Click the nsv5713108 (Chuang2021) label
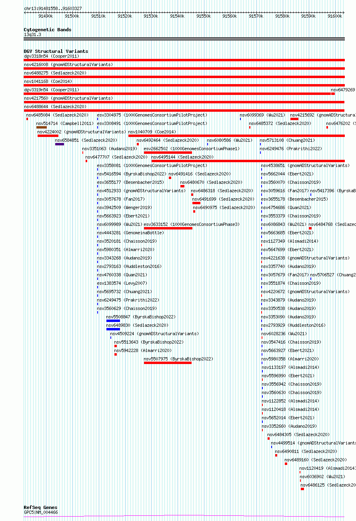Image resolution: width=356 pixels, height=521 pixels. [287, 140]
